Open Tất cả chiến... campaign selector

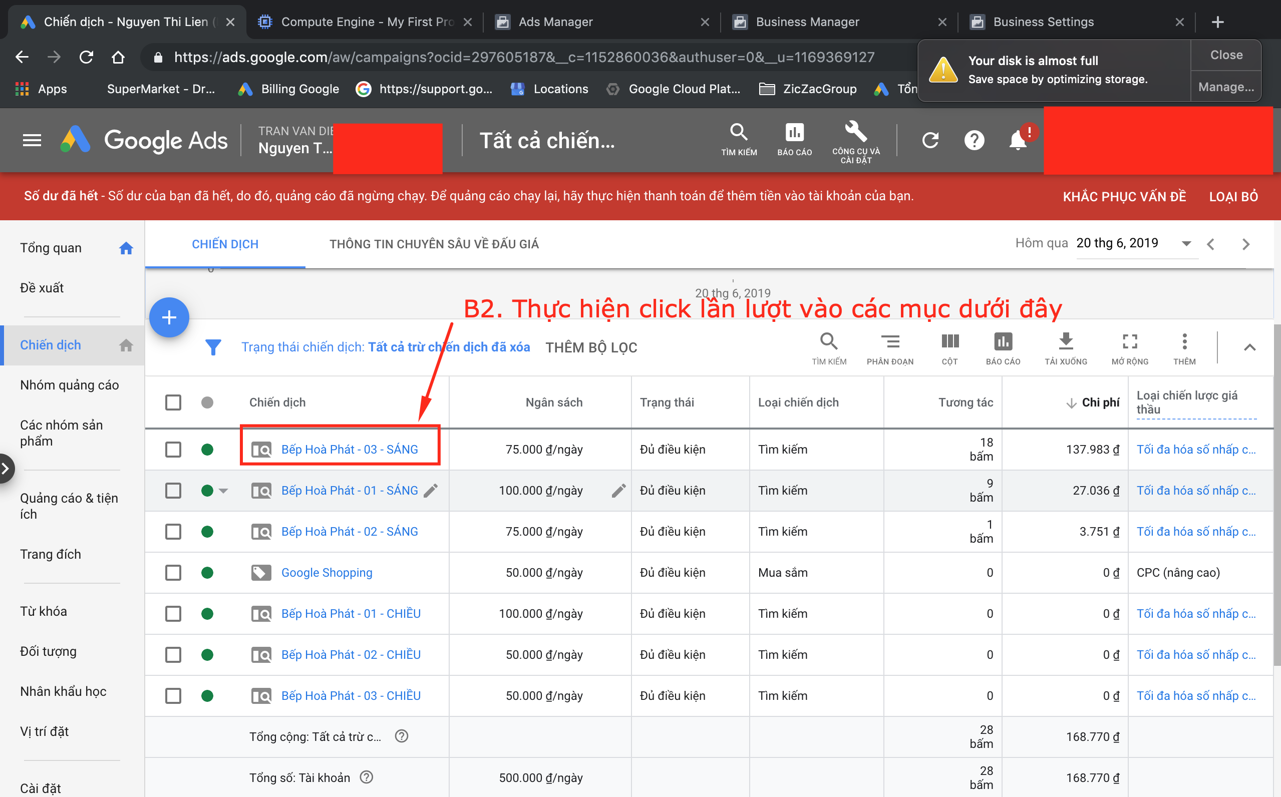point(547,140)
